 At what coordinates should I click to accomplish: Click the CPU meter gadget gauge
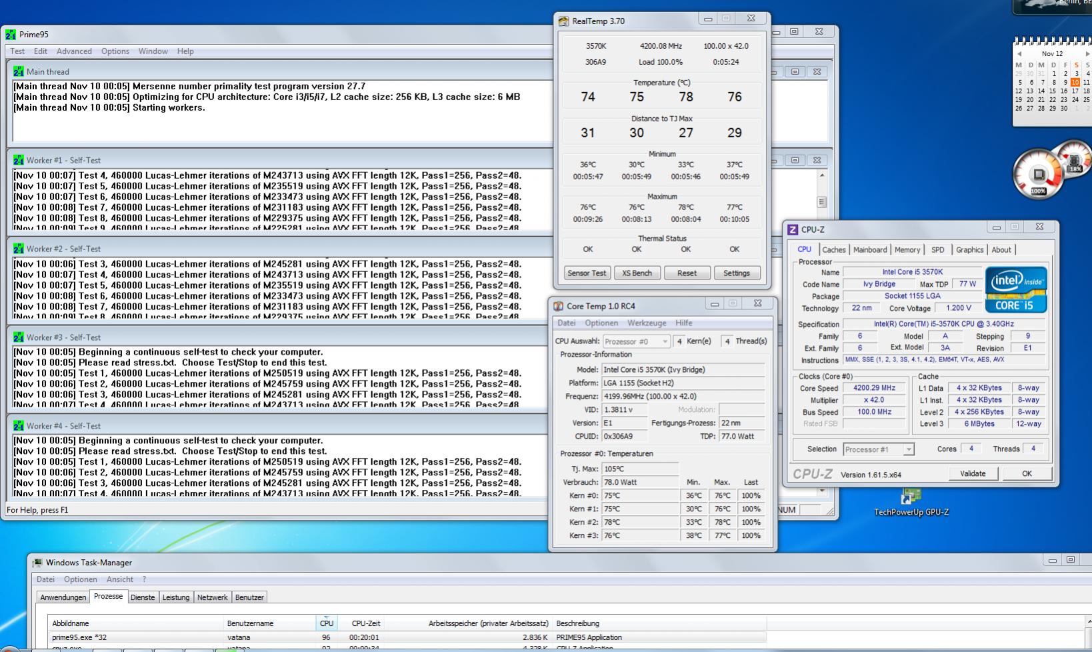(1038, 175)
